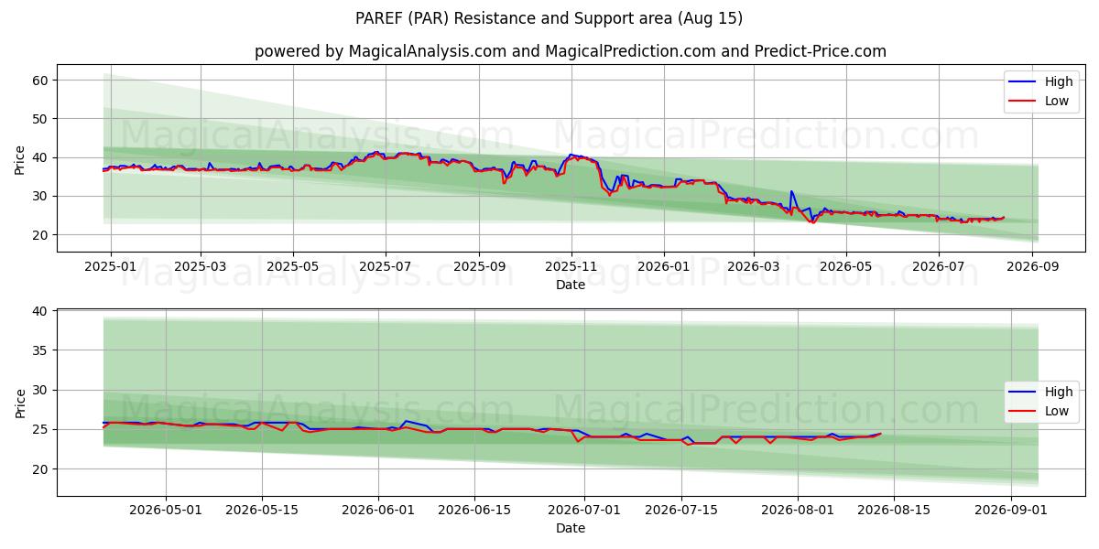Screen dimensions: 1099x549
Task: Click the '2026-07-15' date tick
Action: click(680, 511)
